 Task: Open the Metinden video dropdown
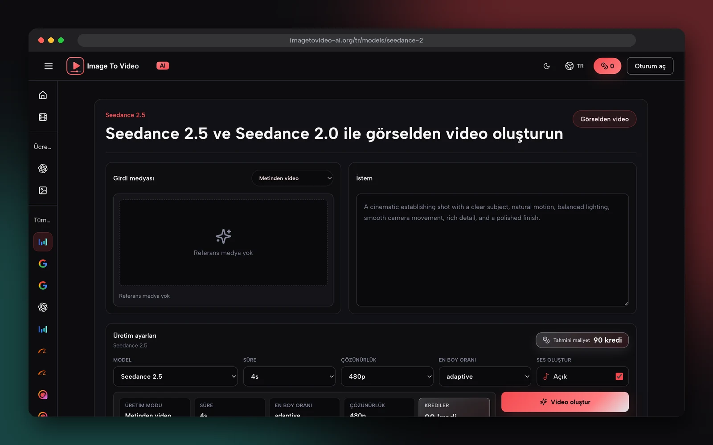coord(292,178)
